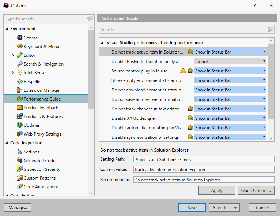Click the Custom Patterns icon
The width and height of the screenshot is (280, 216).
(x=20, y=178)
